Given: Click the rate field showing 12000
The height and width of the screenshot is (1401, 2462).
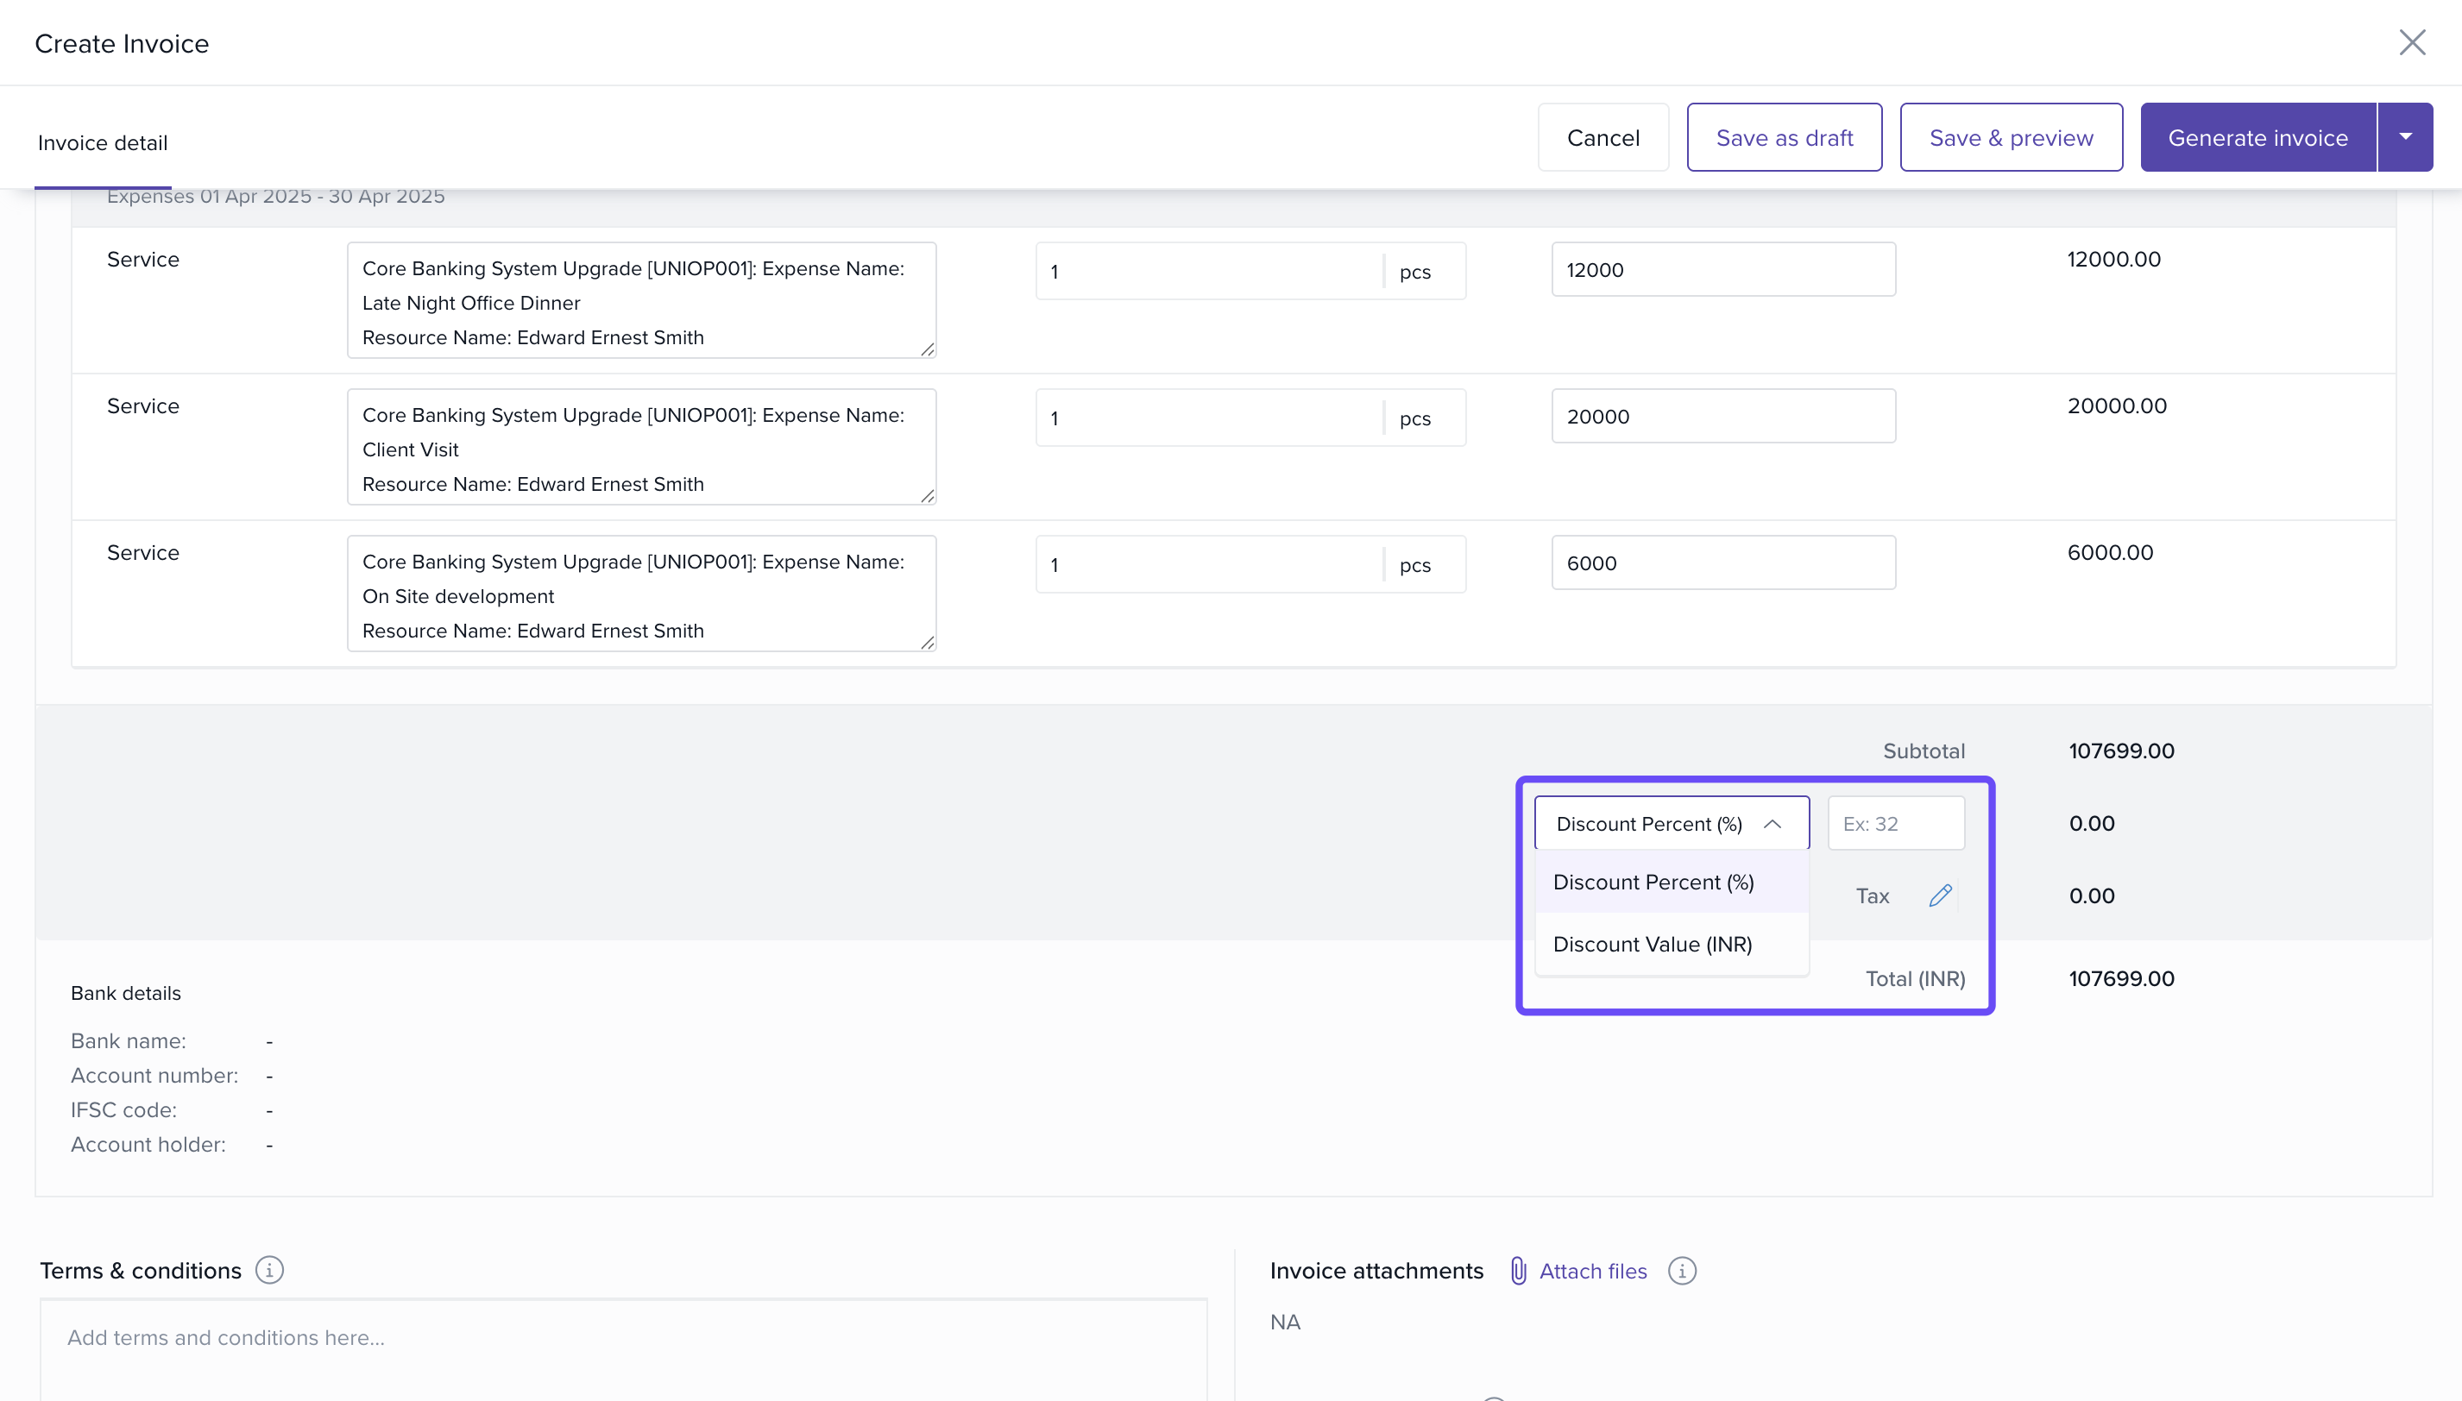Looking at the screenshot, I should [1722, 269].
